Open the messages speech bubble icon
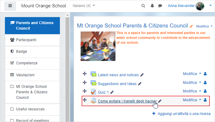 (x=160, y=6)
